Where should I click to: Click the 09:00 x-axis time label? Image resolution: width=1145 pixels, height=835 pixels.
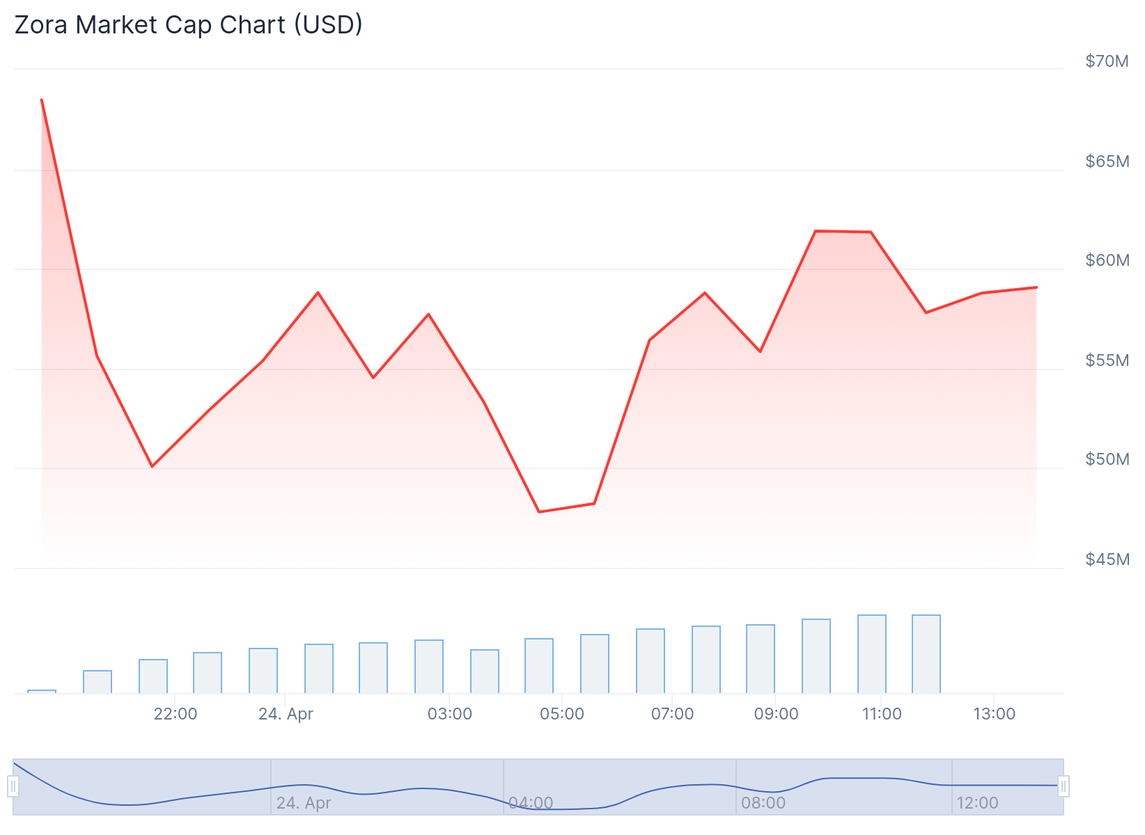[x=776, y=714]
